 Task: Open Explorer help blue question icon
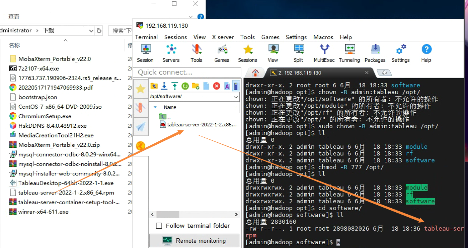[201, 16]
